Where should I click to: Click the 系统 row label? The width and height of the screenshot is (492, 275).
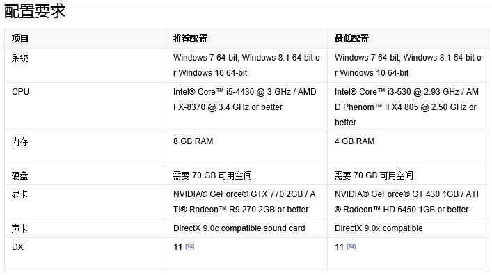(19, 58)
